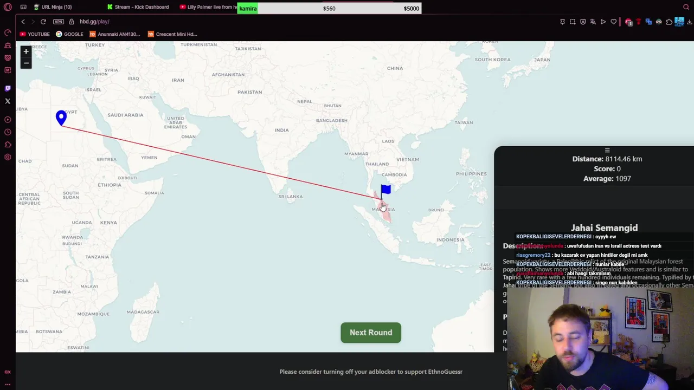Open history clock icon in sidebar
The width and height of the screenshot is (694, 390).
(8, 132)
